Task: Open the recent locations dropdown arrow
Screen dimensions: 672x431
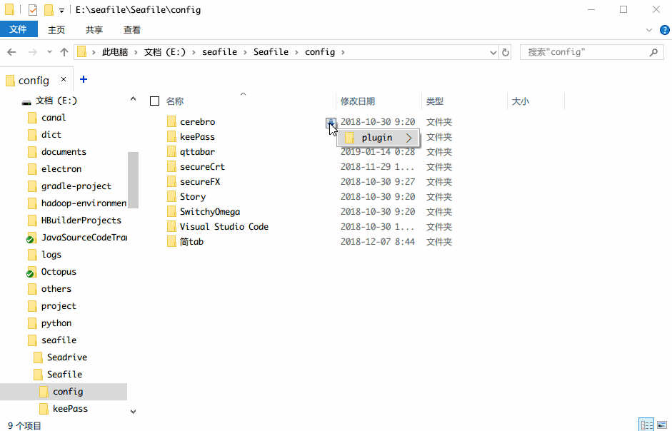Action: tap(50, 52)
